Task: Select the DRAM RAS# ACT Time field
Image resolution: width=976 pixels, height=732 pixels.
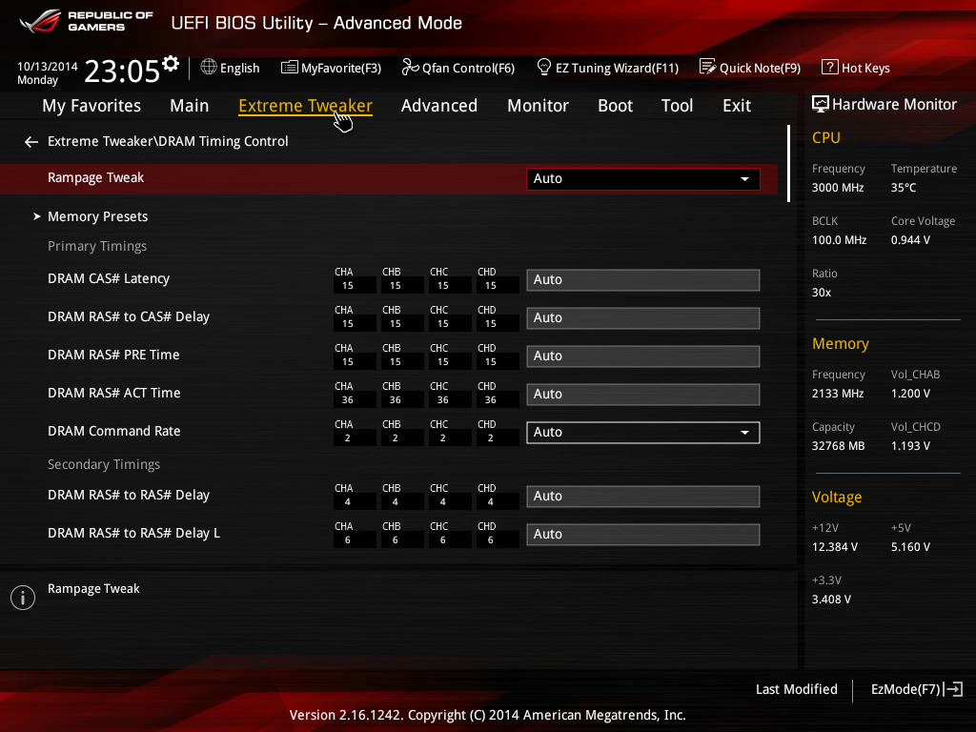Action: click(x=643, y=394)
